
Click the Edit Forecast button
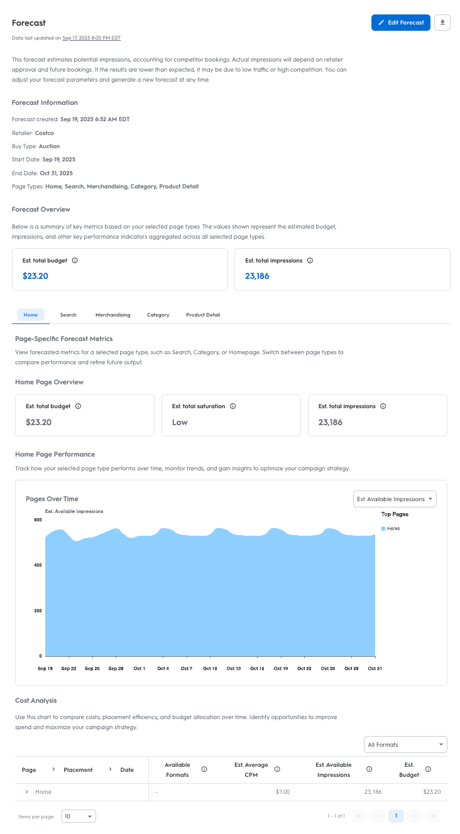401,23
